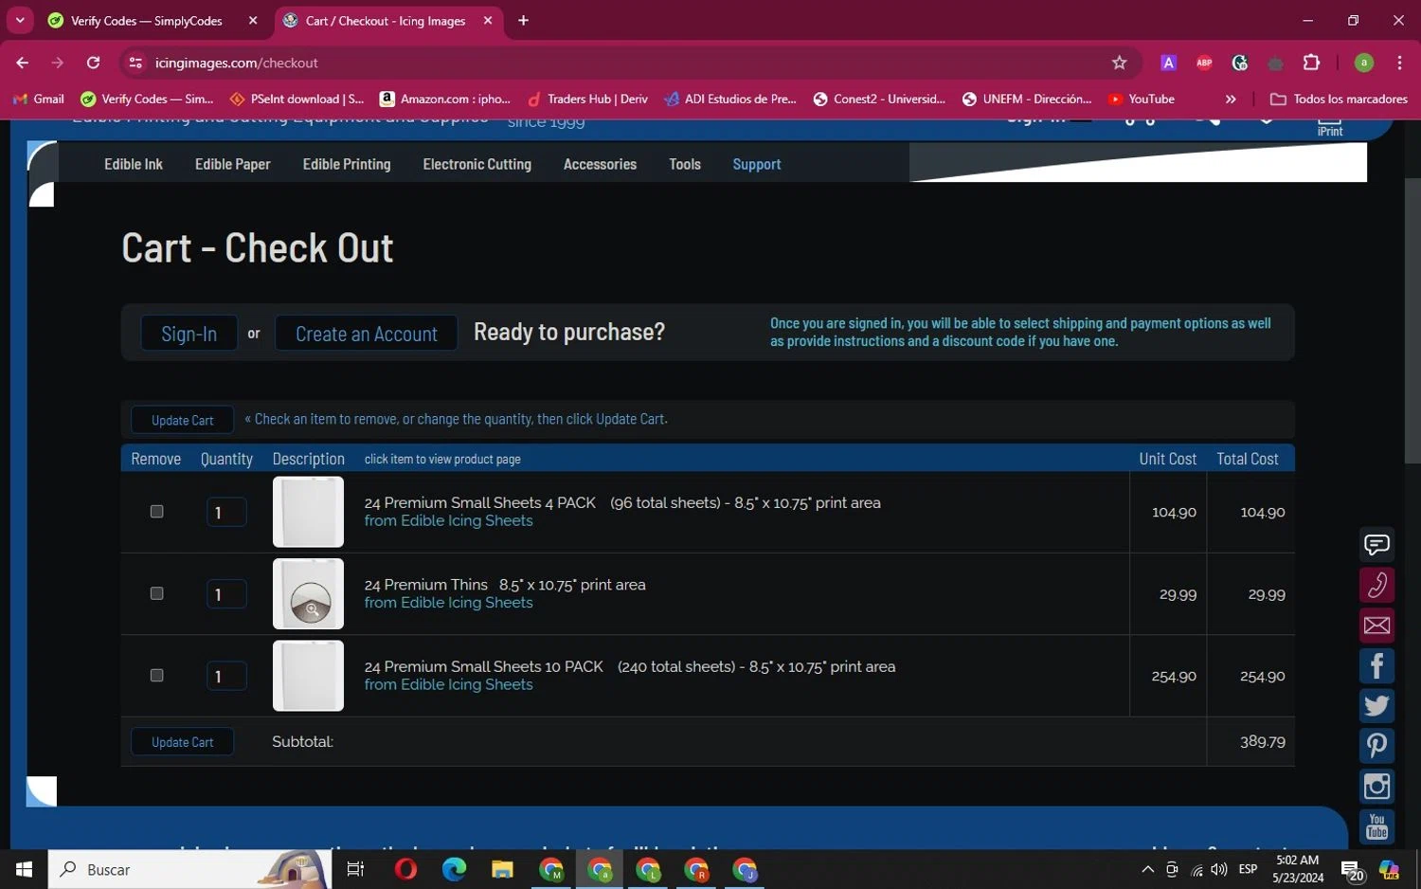Expand hidden bookmarks overflow chevron
Viewport: 1421px width, 889px height.
1231,99
